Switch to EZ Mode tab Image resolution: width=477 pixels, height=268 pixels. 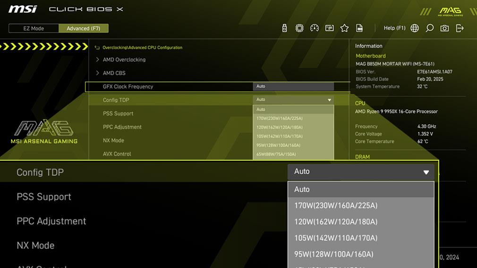(34, 28)
